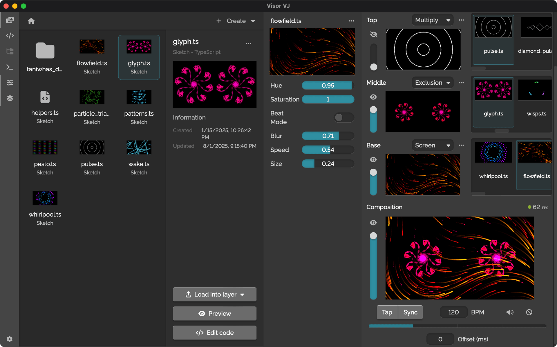This screenshot has width=557, height=347.
Task: Open the glyph.ts more options ellipsis
Action: click(248, 43)
